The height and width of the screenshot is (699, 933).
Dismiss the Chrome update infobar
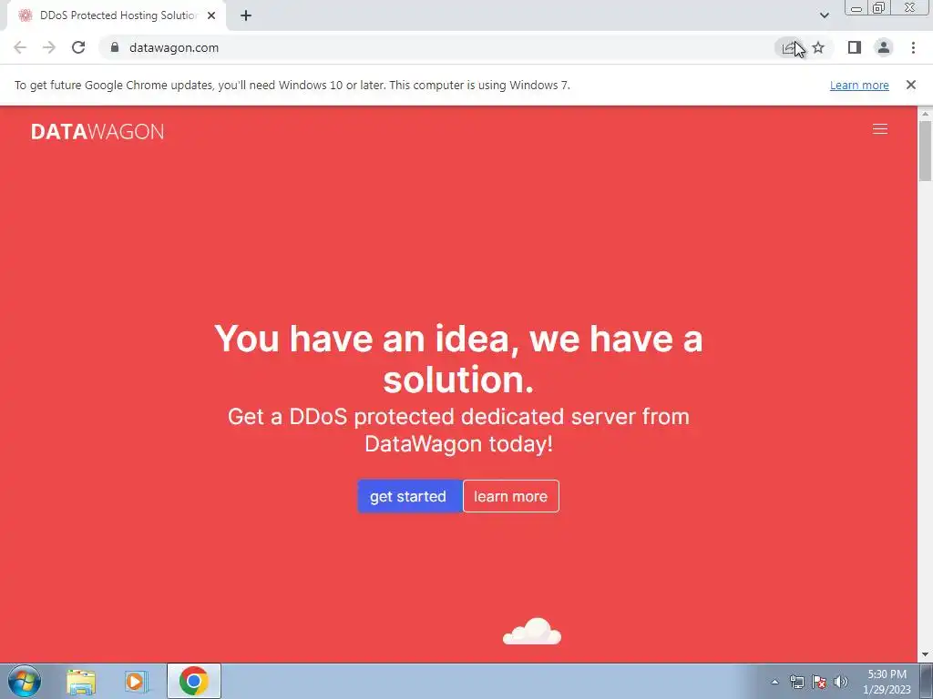910,85
